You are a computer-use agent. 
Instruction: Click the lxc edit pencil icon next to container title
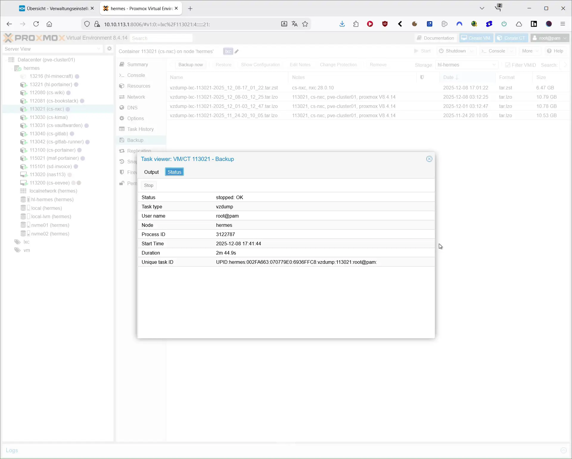tap(236, 51)
